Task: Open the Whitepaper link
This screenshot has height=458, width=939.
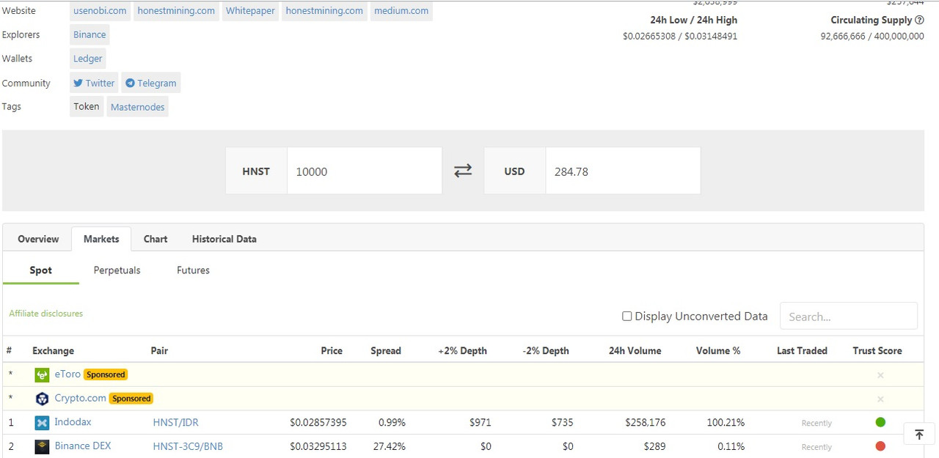Action: pyautogui.click(x=250, y=11)
